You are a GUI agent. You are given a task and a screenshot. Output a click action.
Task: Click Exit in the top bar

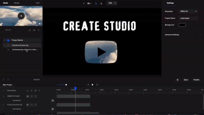click(38, 3)
